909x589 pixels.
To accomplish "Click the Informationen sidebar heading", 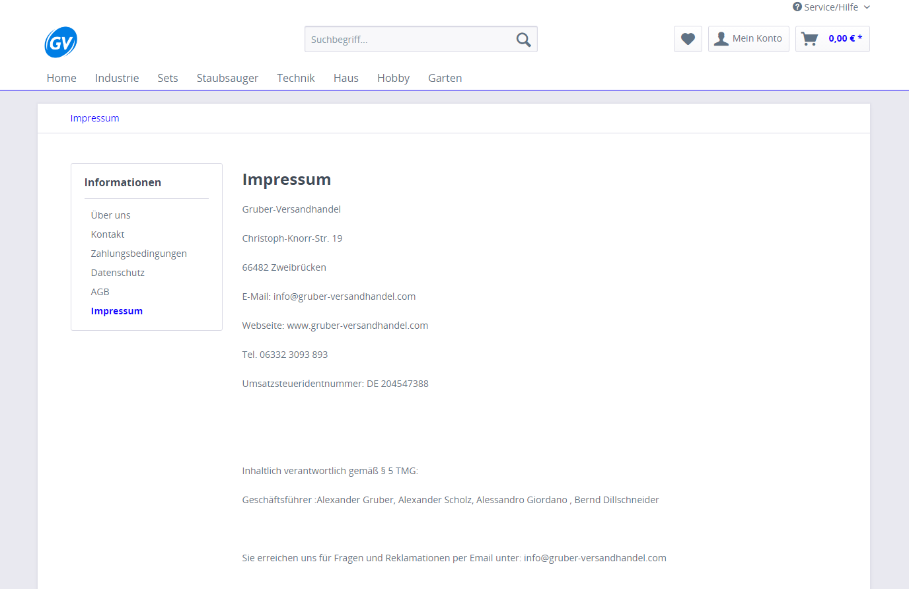I will click(x=123, y=182).
